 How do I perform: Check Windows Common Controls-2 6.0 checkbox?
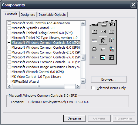pyautogui.click(x=9, y=57)
